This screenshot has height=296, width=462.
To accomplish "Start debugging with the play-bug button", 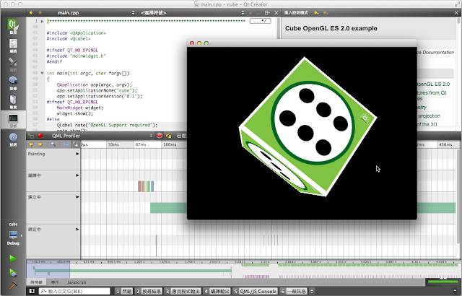I will (13, 272).
